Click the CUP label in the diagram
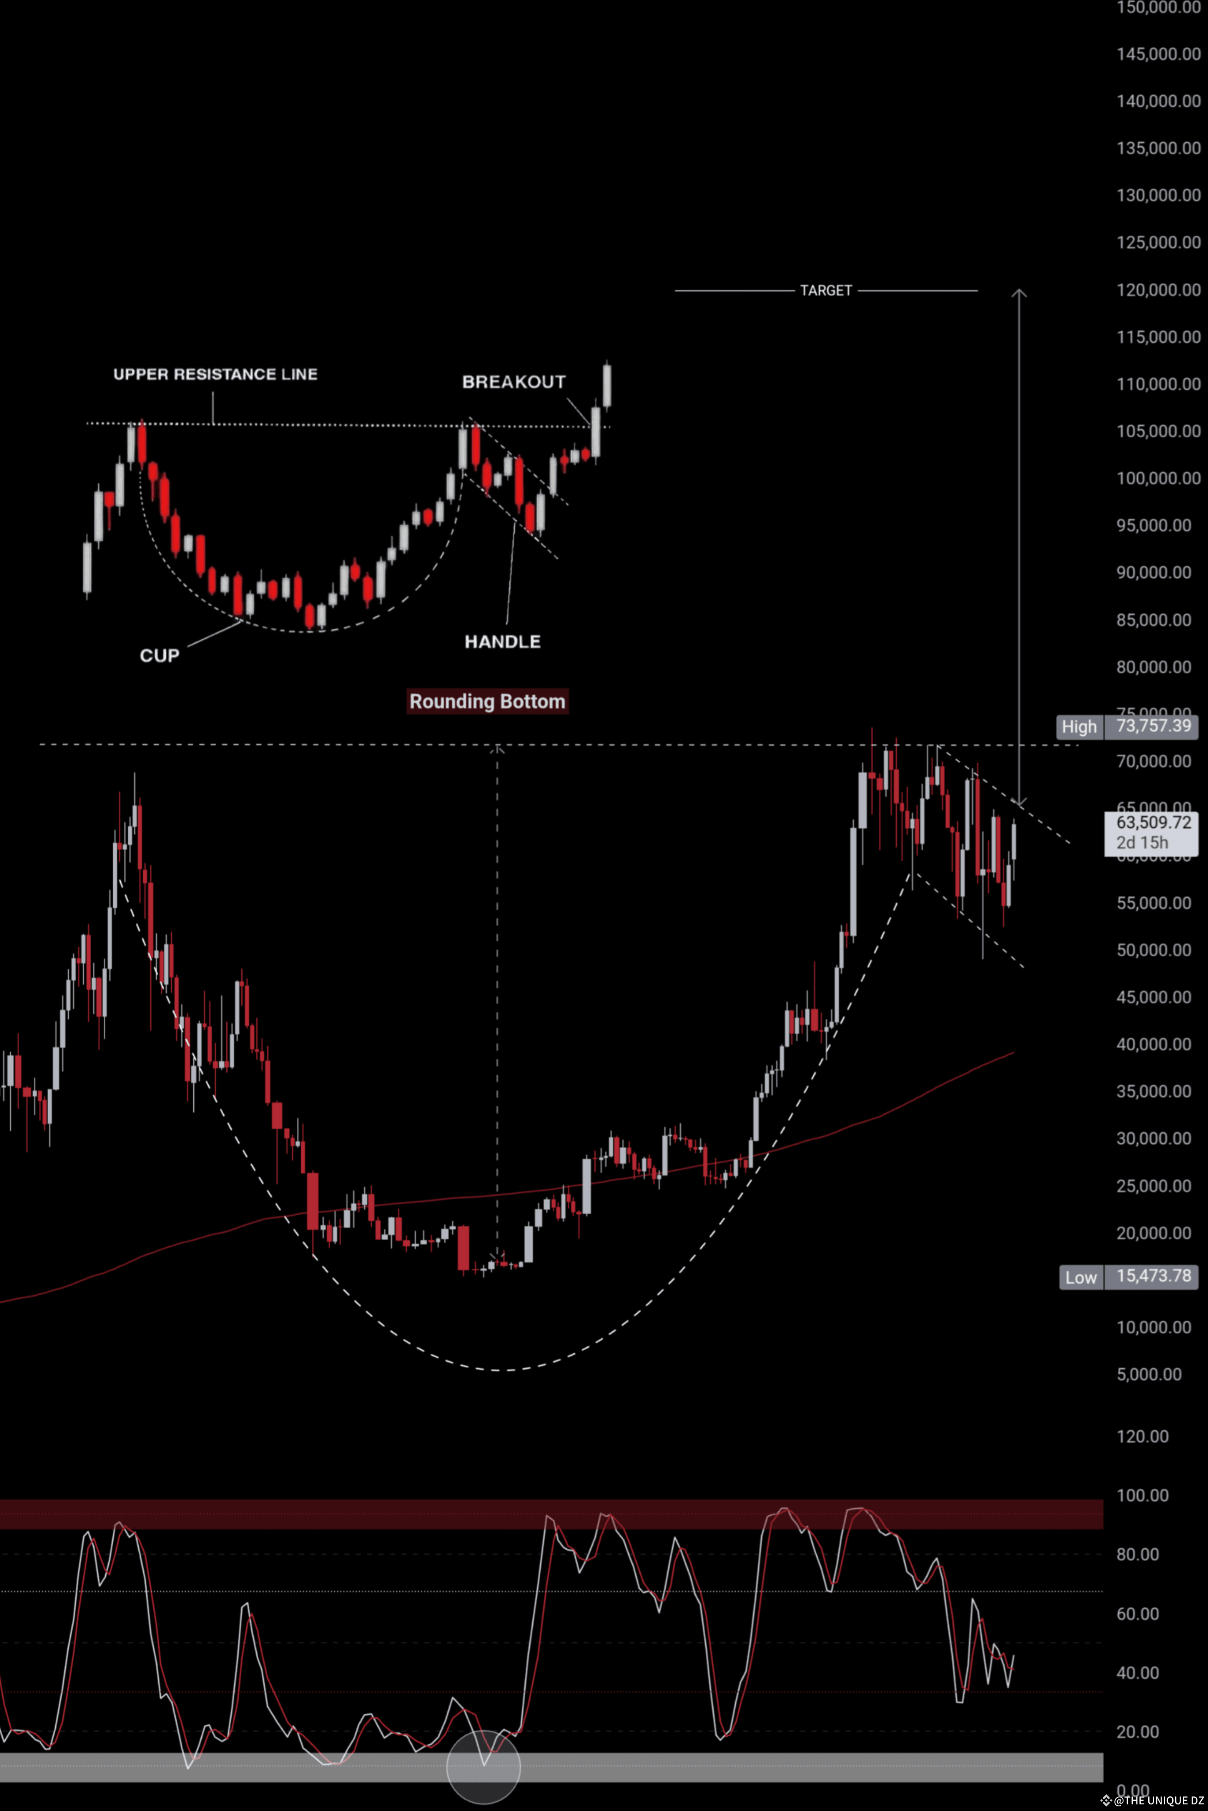 pyautogui.click(x=160, y=656)
